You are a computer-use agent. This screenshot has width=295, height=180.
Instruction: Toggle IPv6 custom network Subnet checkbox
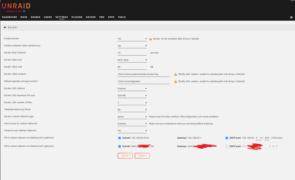(x=119, y=146)
